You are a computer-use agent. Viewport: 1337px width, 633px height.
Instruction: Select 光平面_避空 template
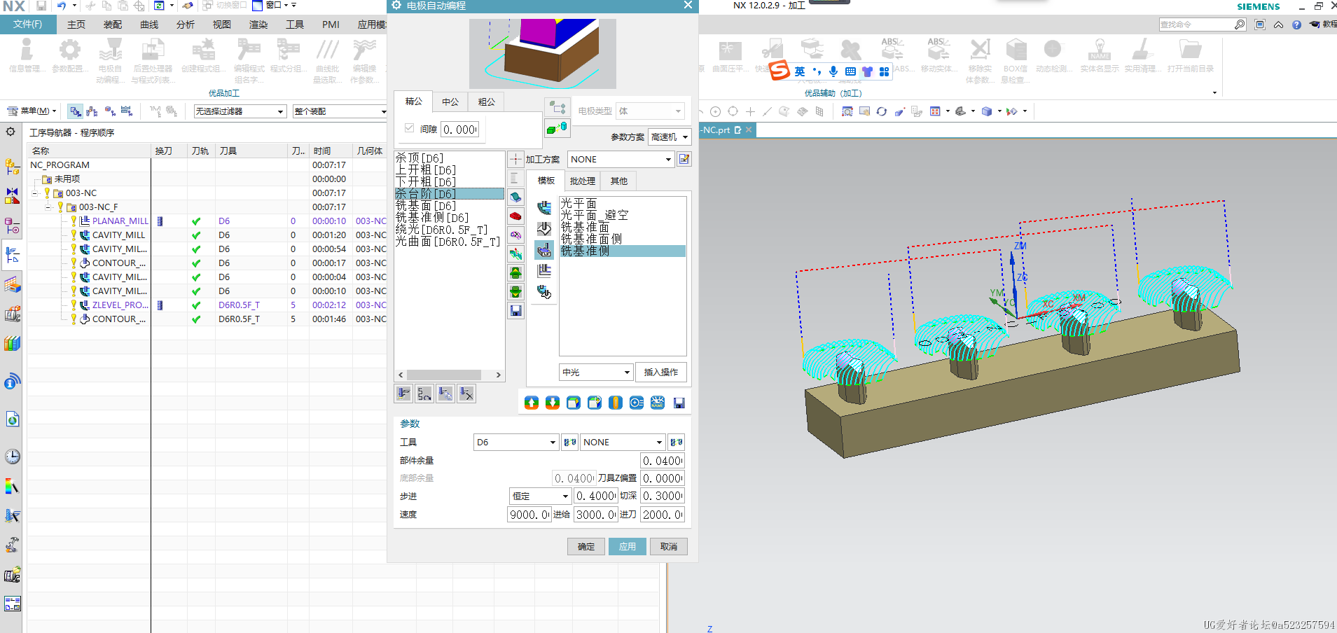[x=595, y=215]
